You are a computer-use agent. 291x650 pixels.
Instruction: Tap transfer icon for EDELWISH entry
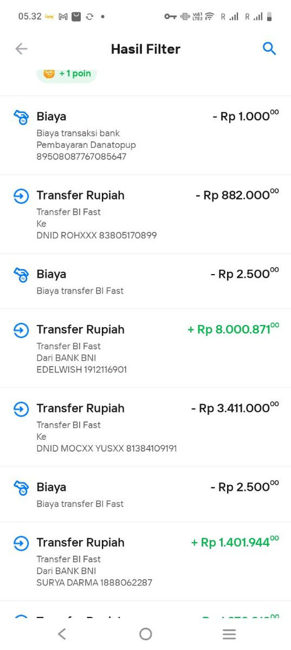pos(21,330)
